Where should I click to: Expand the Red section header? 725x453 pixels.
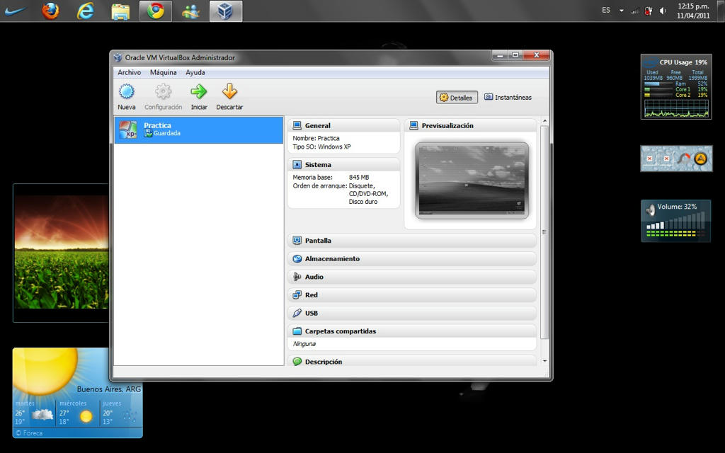[x=412, y=295]
